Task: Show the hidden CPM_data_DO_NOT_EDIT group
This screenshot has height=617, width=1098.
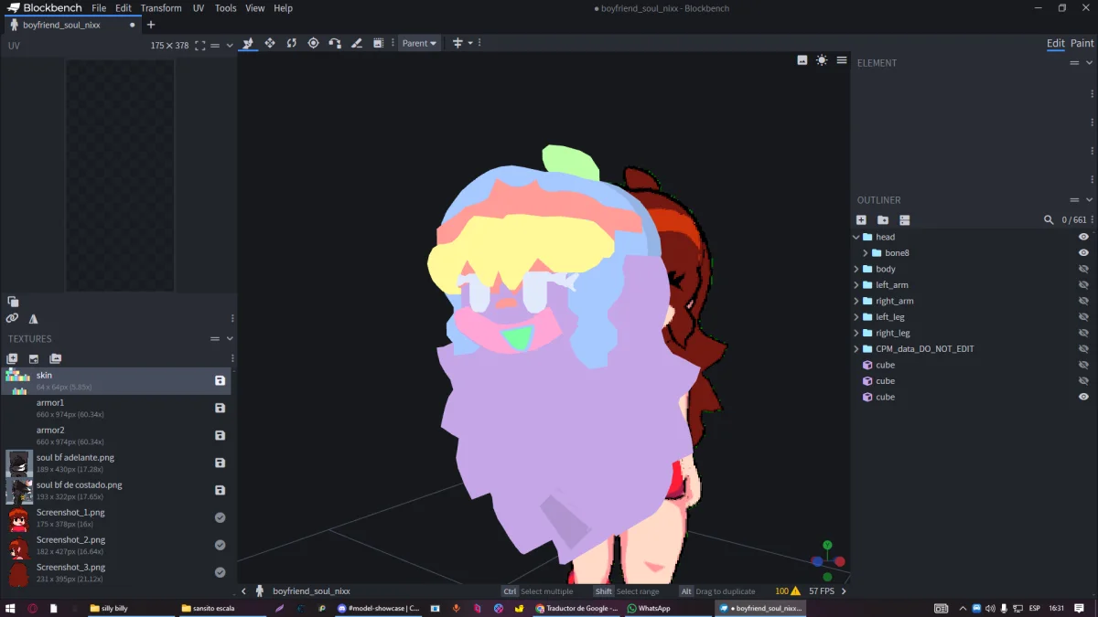Action: pos(1083,349)
